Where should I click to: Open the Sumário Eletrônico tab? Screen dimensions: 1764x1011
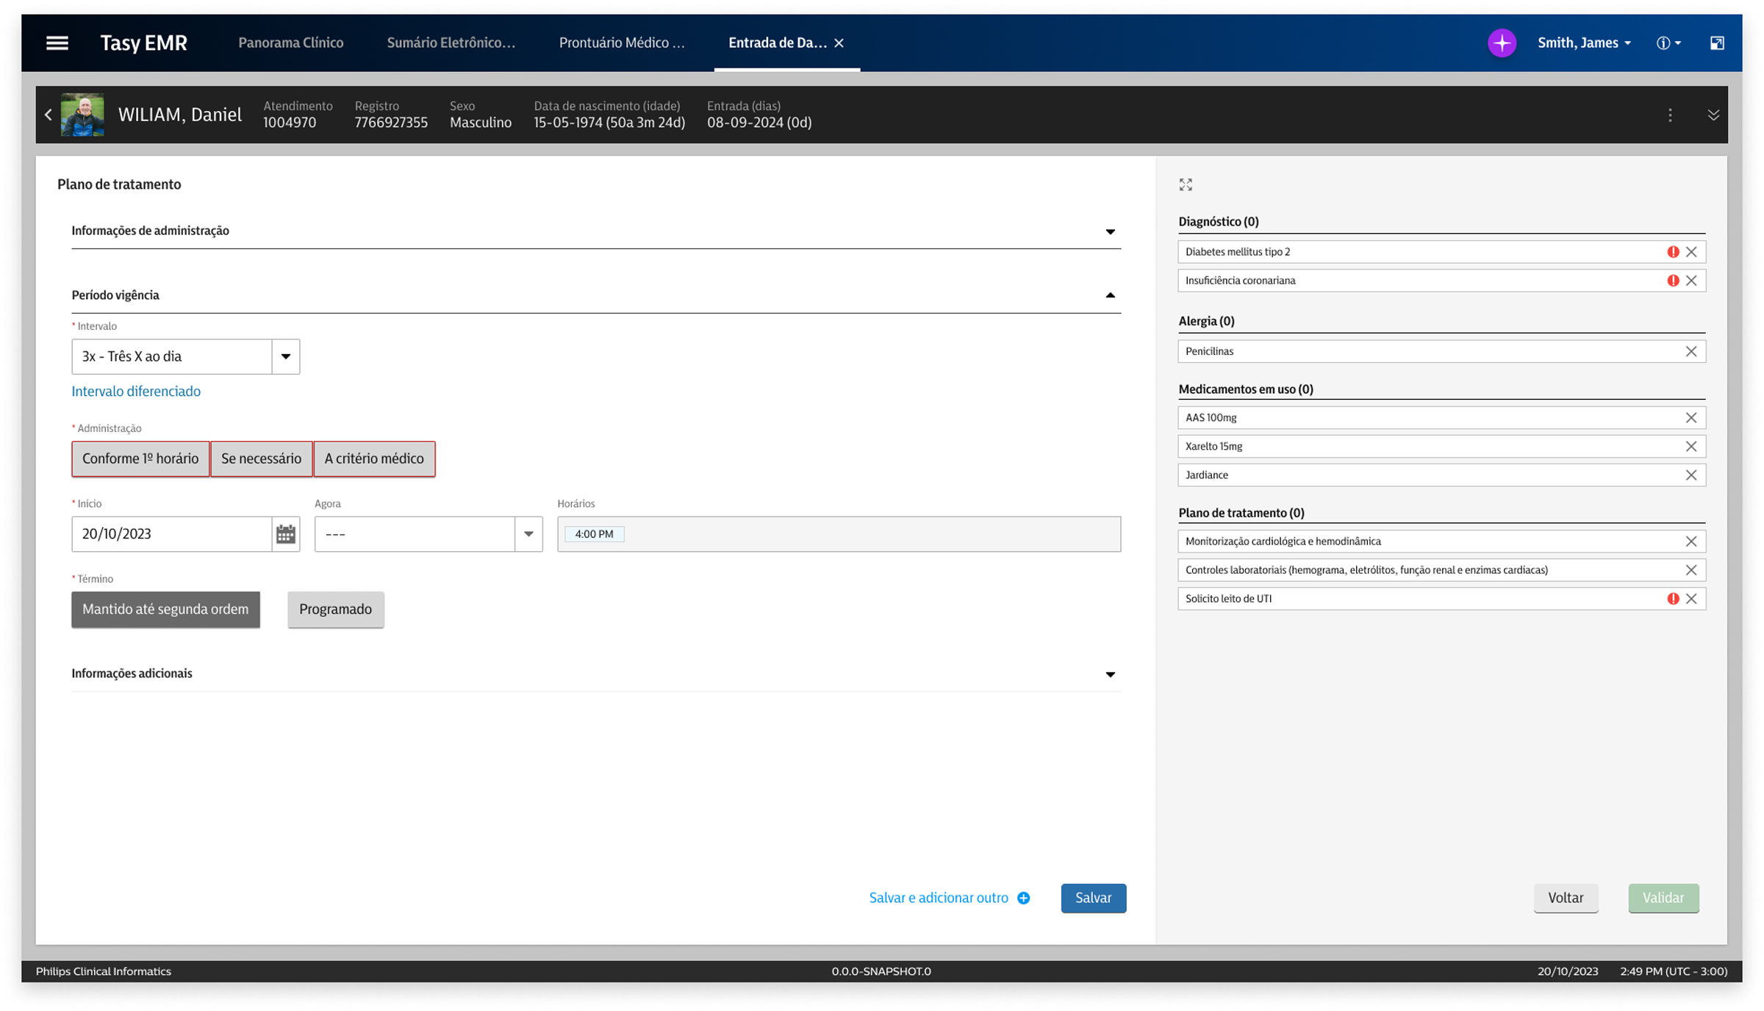(451, 43)
